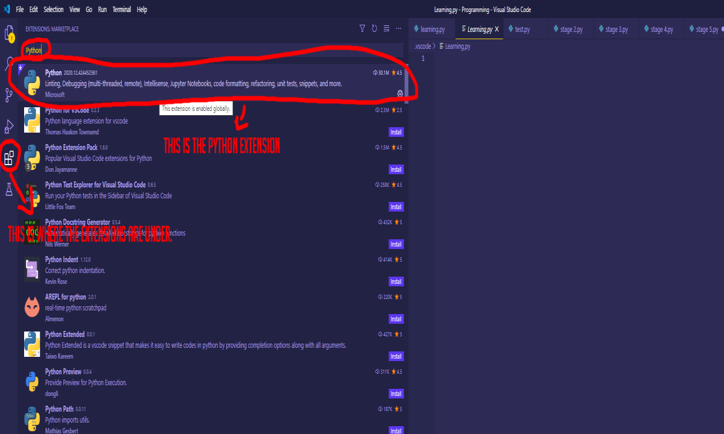
Task: Open the Run and Debug view
Action: point(9,127)
